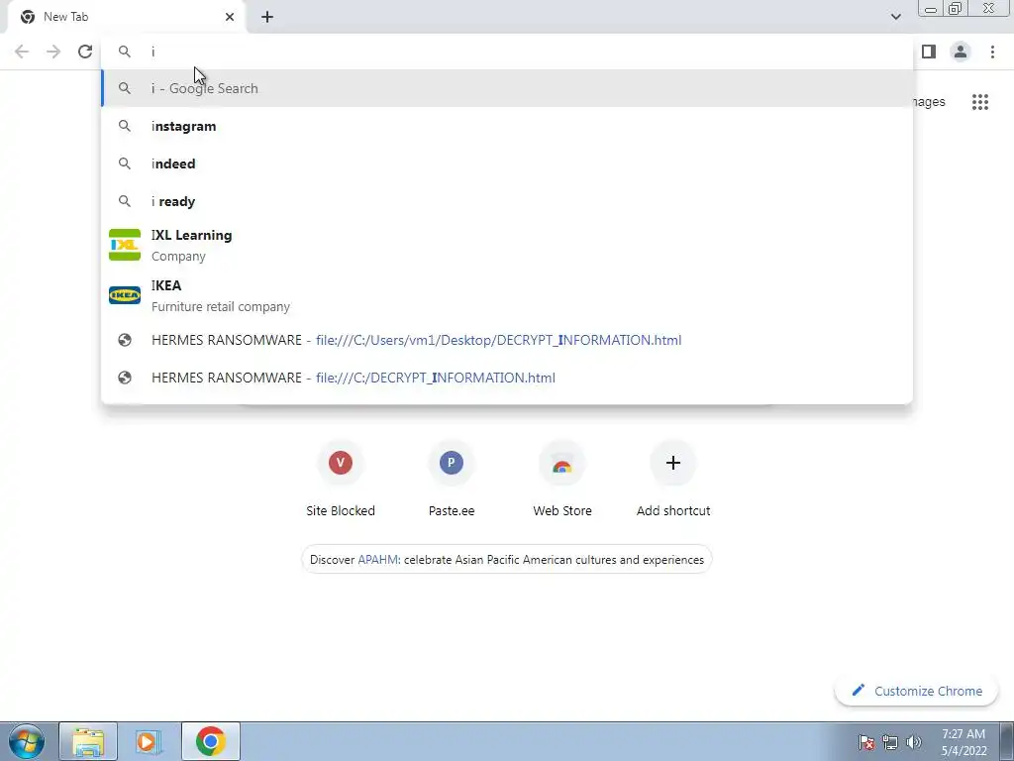This screenshot has width=1014, height=761.
Task: Open Desktop DECRYPT_INFORMATION.html history entry
Action: (x=508, y=341)
